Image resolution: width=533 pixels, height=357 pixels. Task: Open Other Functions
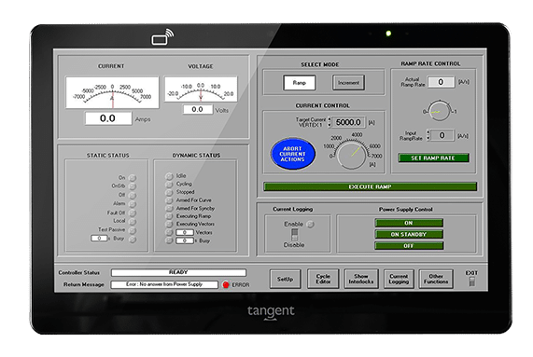[436, 279]
